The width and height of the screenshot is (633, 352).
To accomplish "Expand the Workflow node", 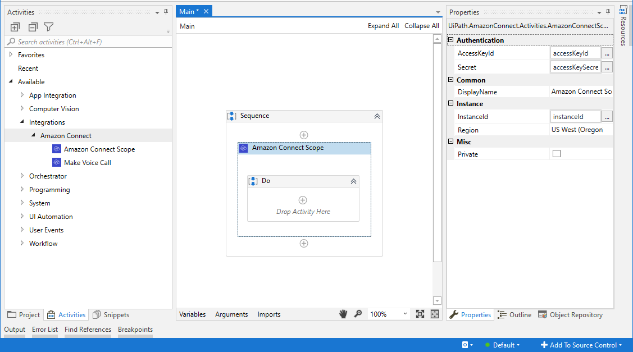I will [x=22, y=243].
